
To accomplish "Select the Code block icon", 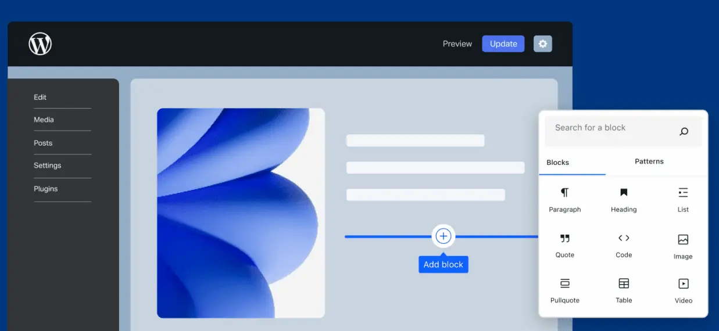I will pos(624,238).
